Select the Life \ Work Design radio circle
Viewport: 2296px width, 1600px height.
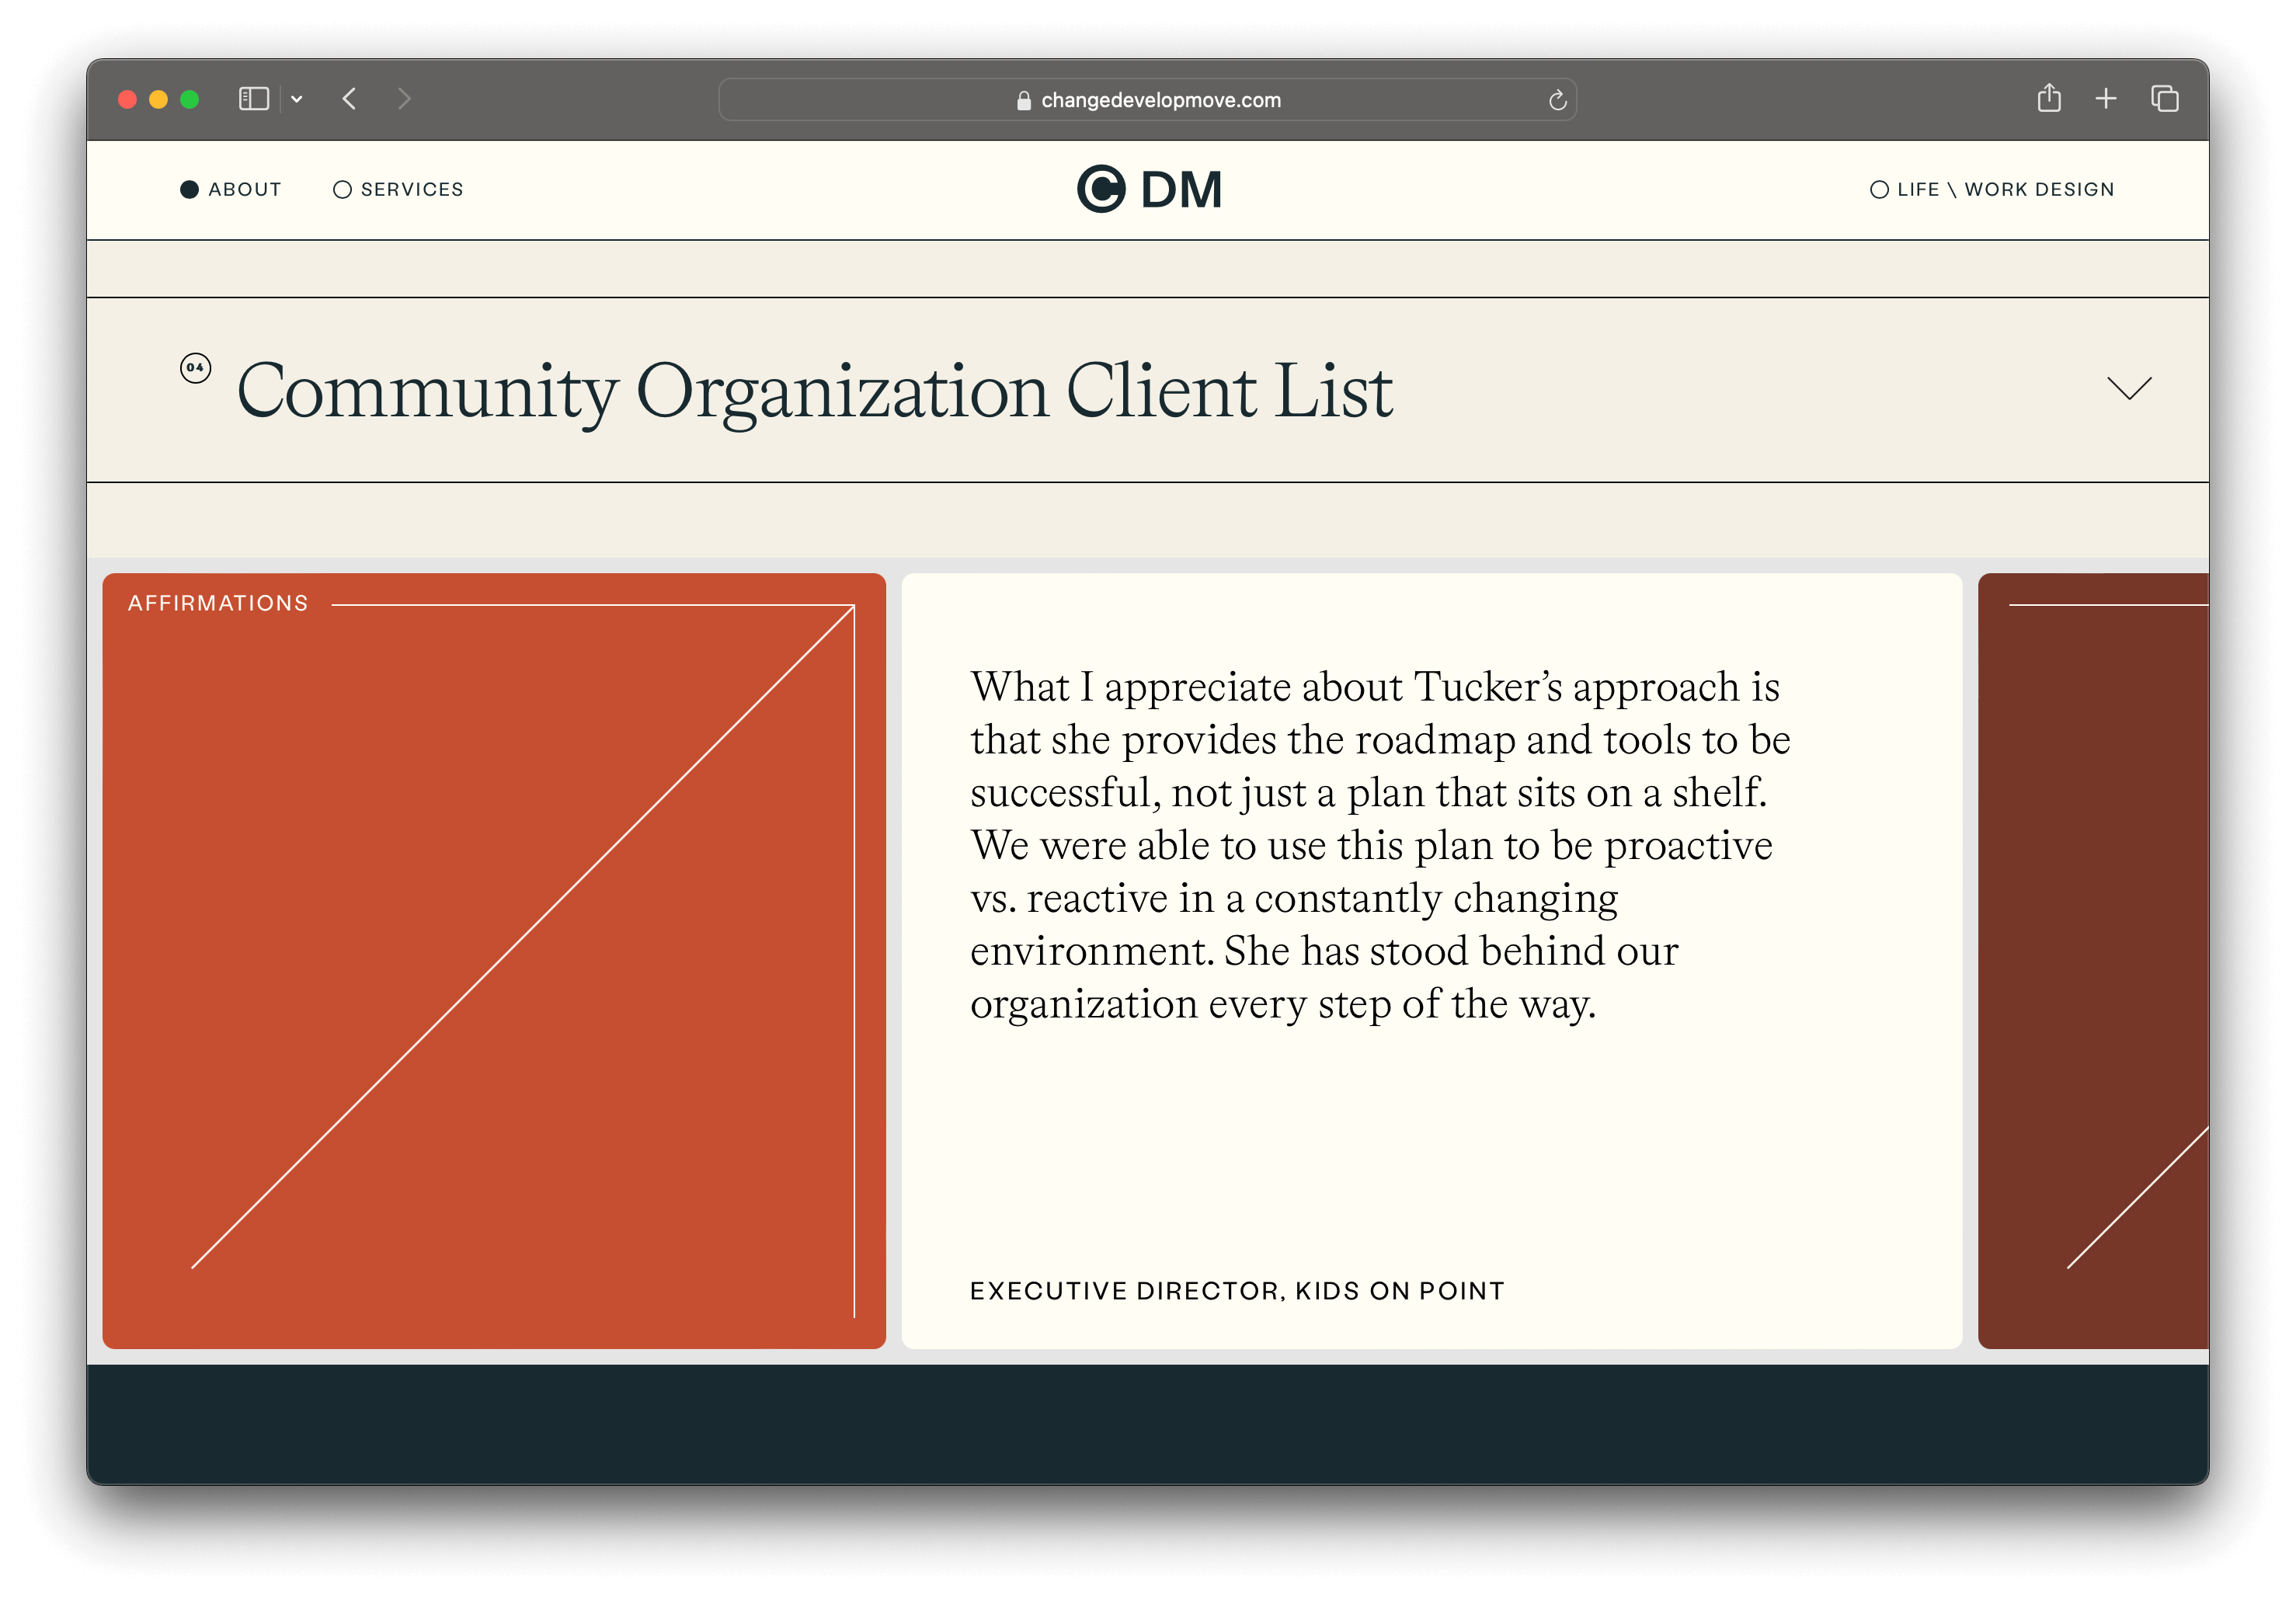click(x=1879, y=190)
